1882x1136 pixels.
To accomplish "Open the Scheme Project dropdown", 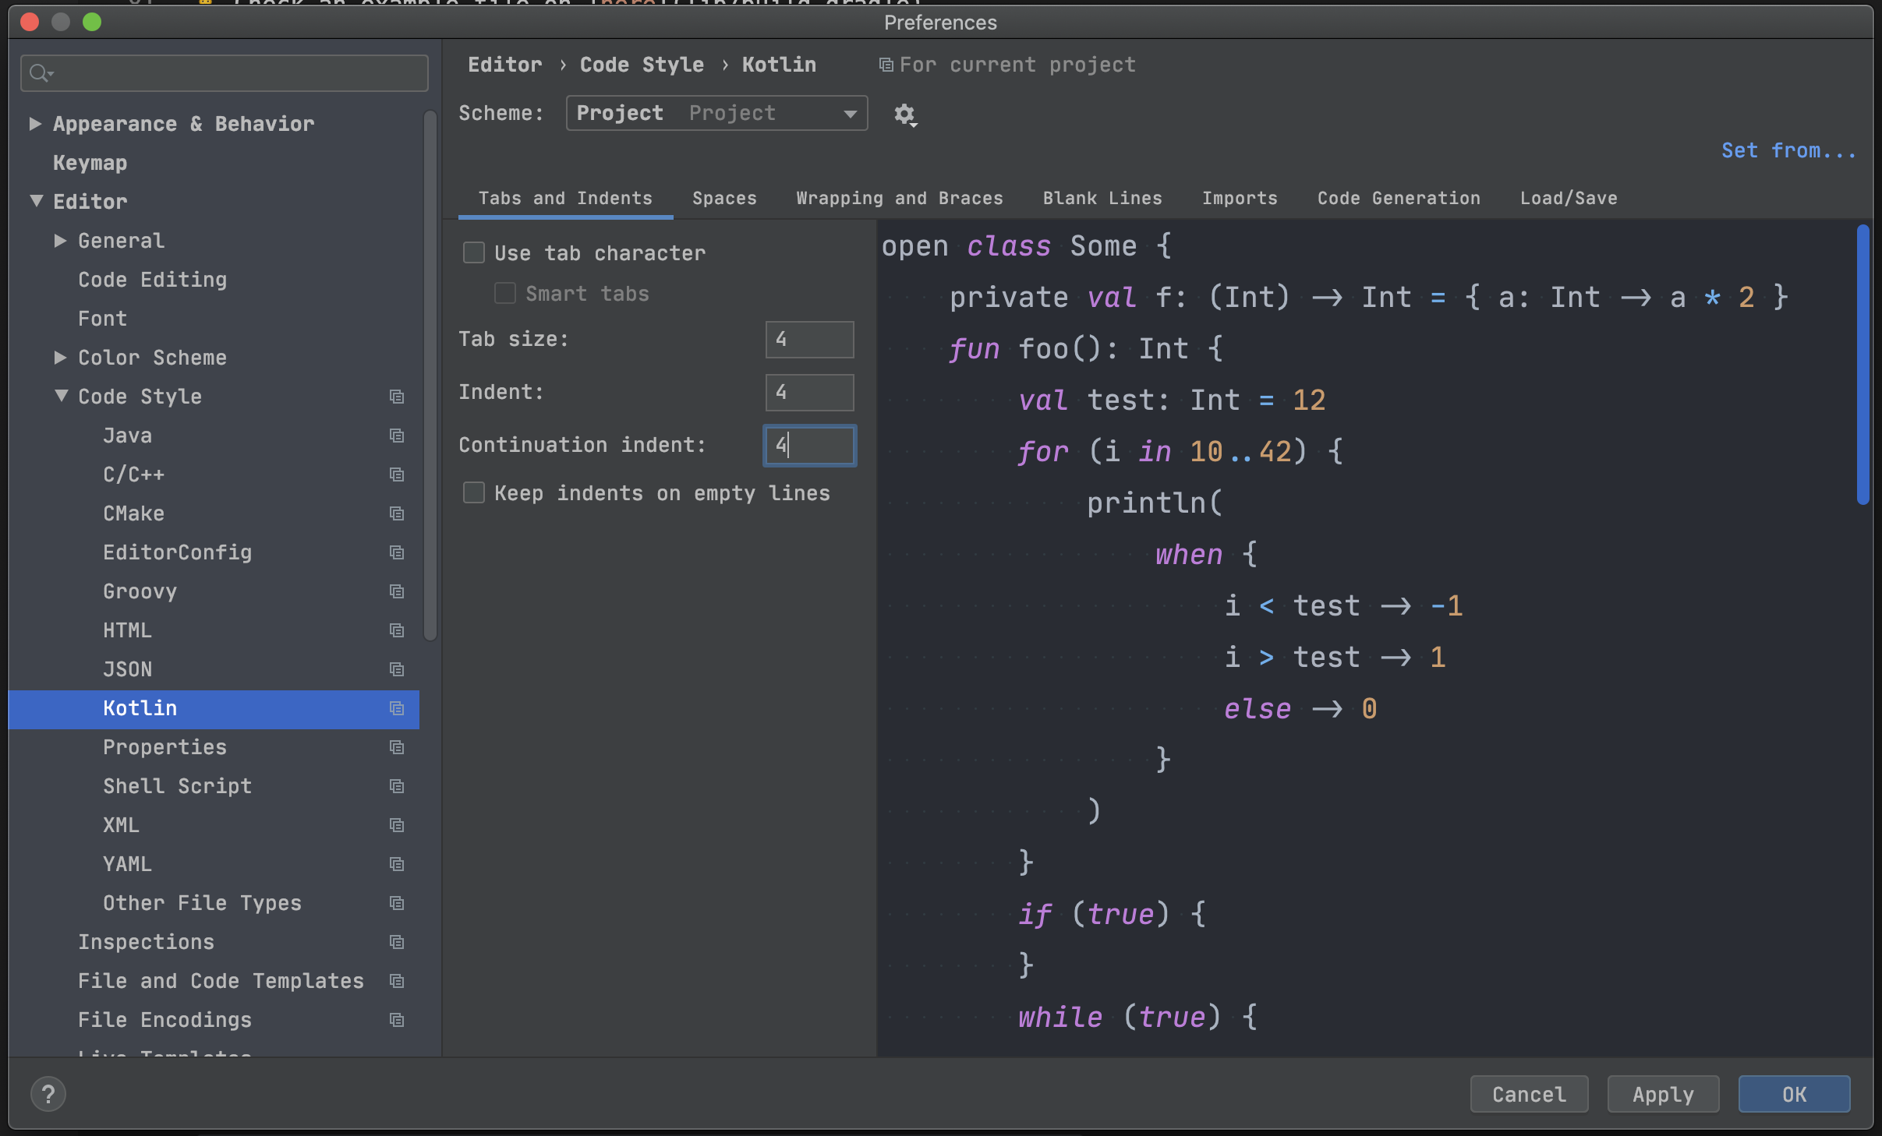I will [x=716, y=114].
